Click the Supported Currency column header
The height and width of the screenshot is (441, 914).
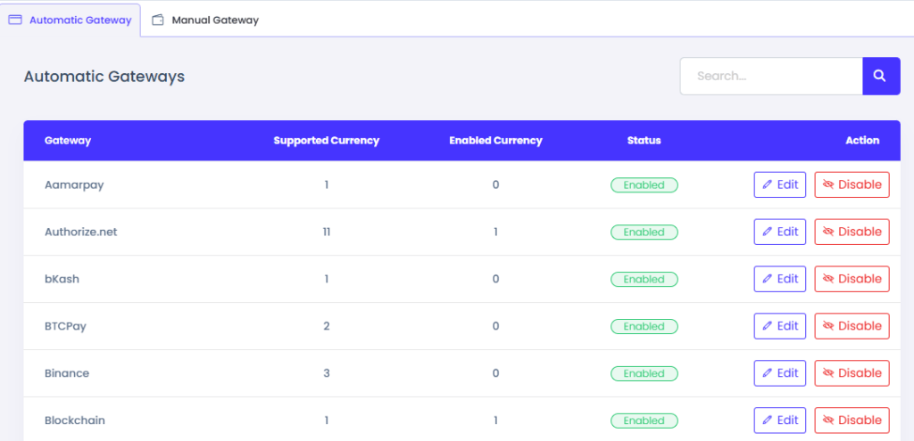pyautogui.click(x=326, y=141)
